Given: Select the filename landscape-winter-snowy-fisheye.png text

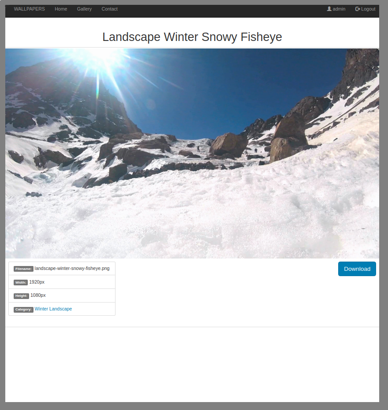Looking at the screenshot, I should [72, 269].
